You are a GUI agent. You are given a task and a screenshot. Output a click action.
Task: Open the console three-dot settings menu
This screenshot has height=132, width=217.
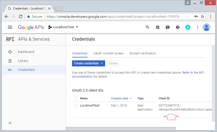[x=197, y=27]
